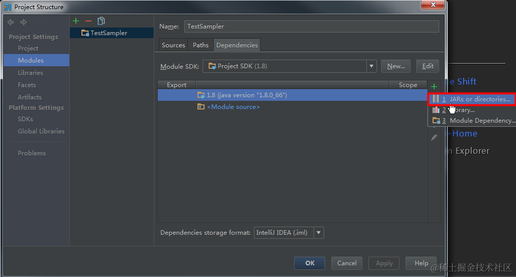
Task: Click the Cancel button
Action: (347, 263)
